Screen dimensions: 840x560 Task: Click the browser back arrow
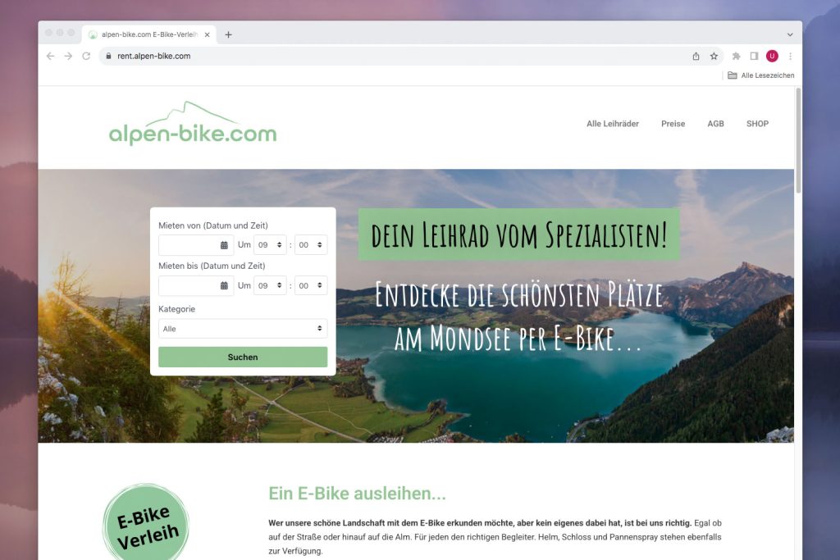pyautogui.click(x=50, y=57)
